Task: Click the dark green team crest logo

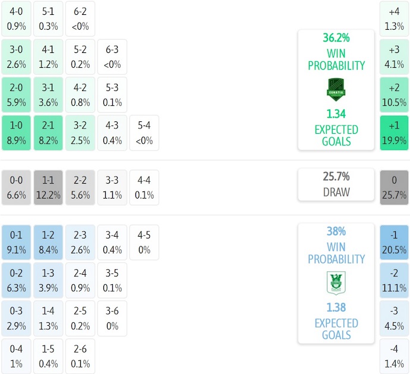Action: click(336, 90)
